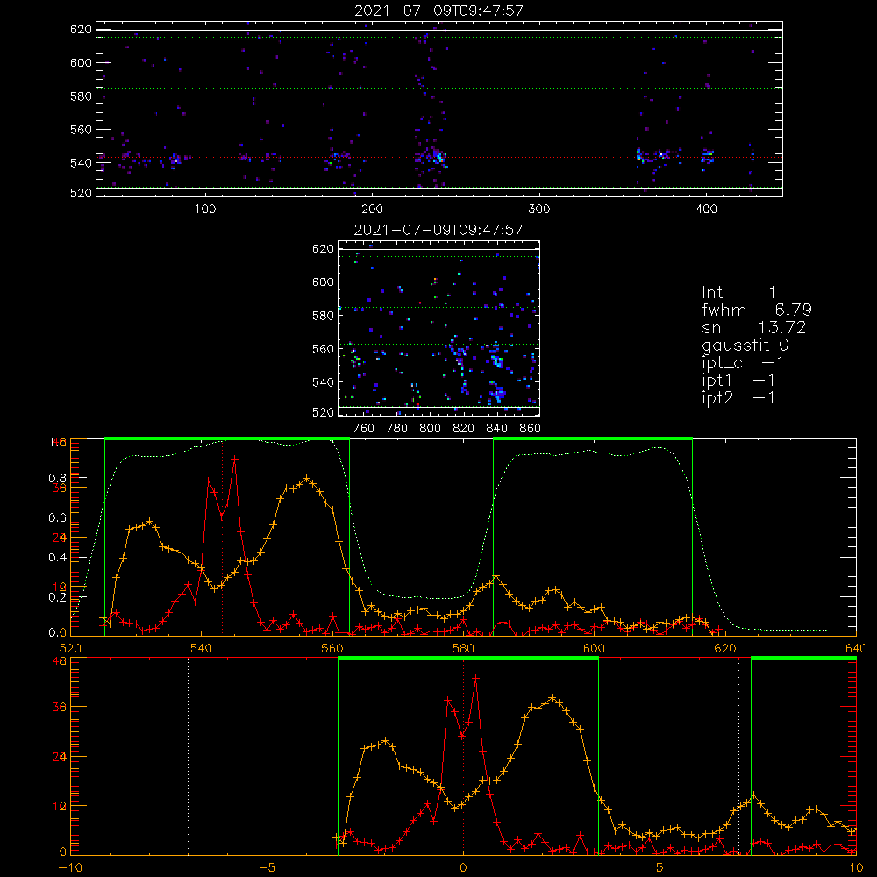
Task: Click x-axis label 860 of the middle panel
Action: [x=531, y=429]
